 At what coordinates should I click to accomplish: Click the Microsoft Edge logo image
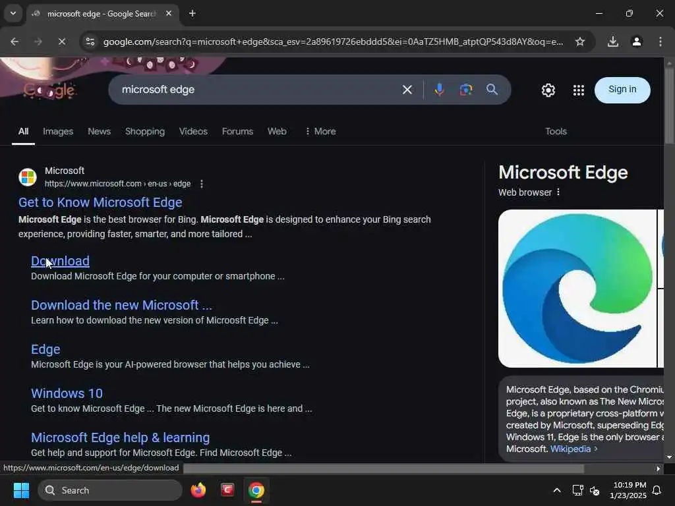pyautogui.click(x=577, y=289)
